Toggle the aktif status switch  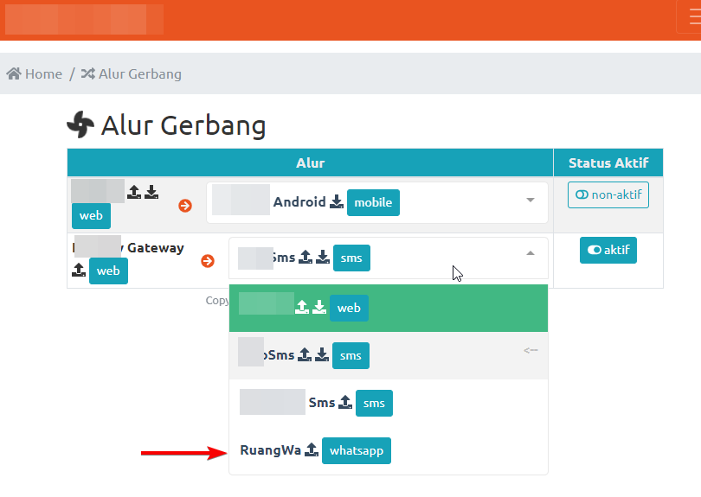(608, 250)
